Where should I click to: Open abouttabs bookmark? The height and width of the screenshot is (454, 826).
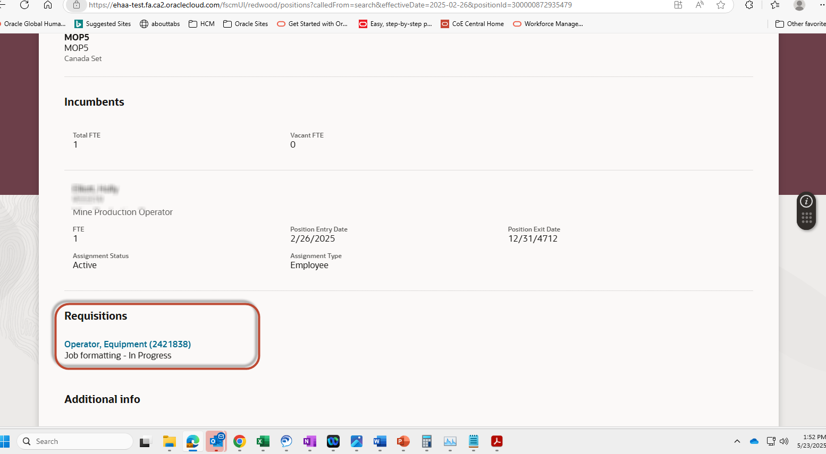click(160, 24)
